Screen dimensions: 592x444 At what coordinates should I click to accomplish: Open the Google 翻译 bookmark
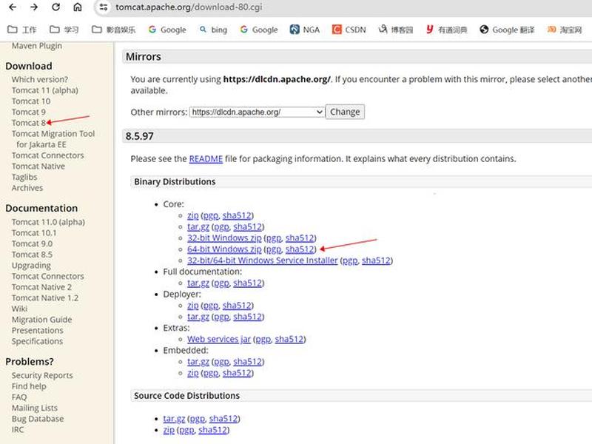[x=507, y=30]
